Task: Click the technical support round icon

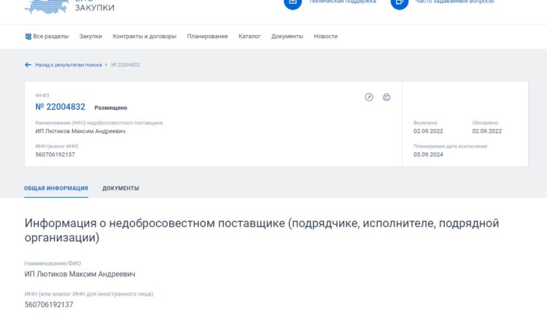Action: pyautogui.click(x=292, y=2)
